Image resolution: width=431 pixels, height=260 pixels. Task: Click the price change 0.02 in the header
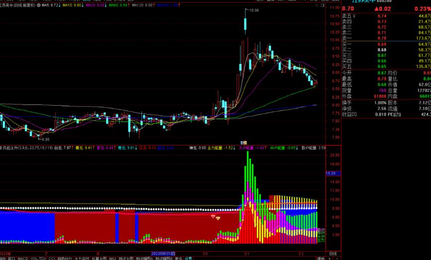point(383,9)
